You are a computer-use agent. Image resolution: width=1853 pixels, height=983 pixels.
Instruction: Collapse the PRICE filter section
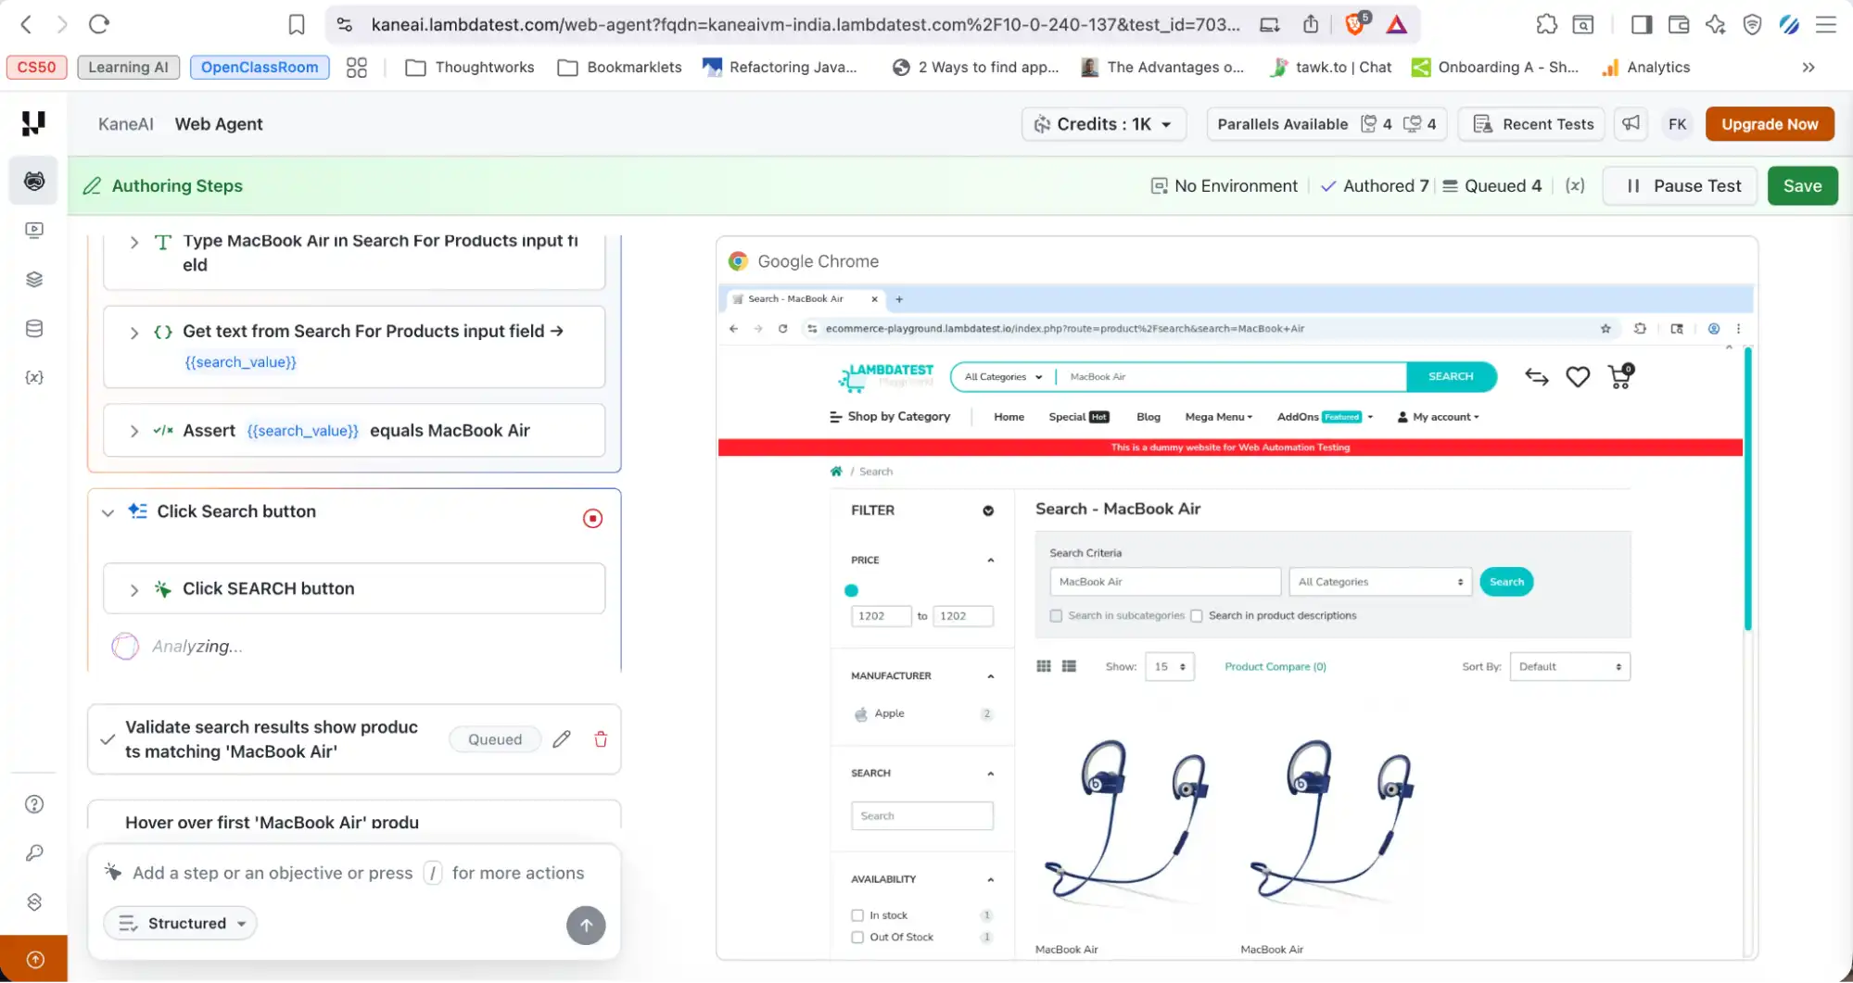[990, 560]
